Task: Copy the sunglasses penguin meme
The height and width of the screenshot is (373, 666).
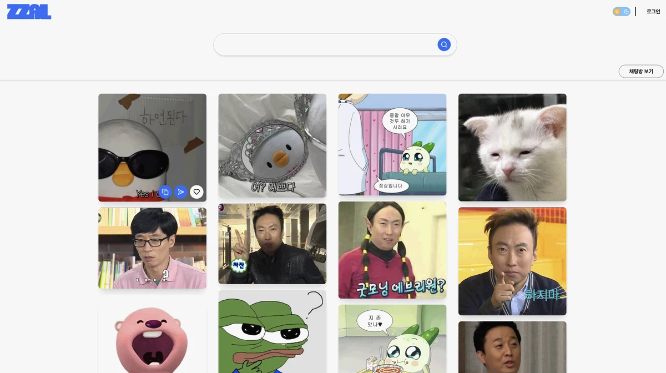Action: point(165,192)
